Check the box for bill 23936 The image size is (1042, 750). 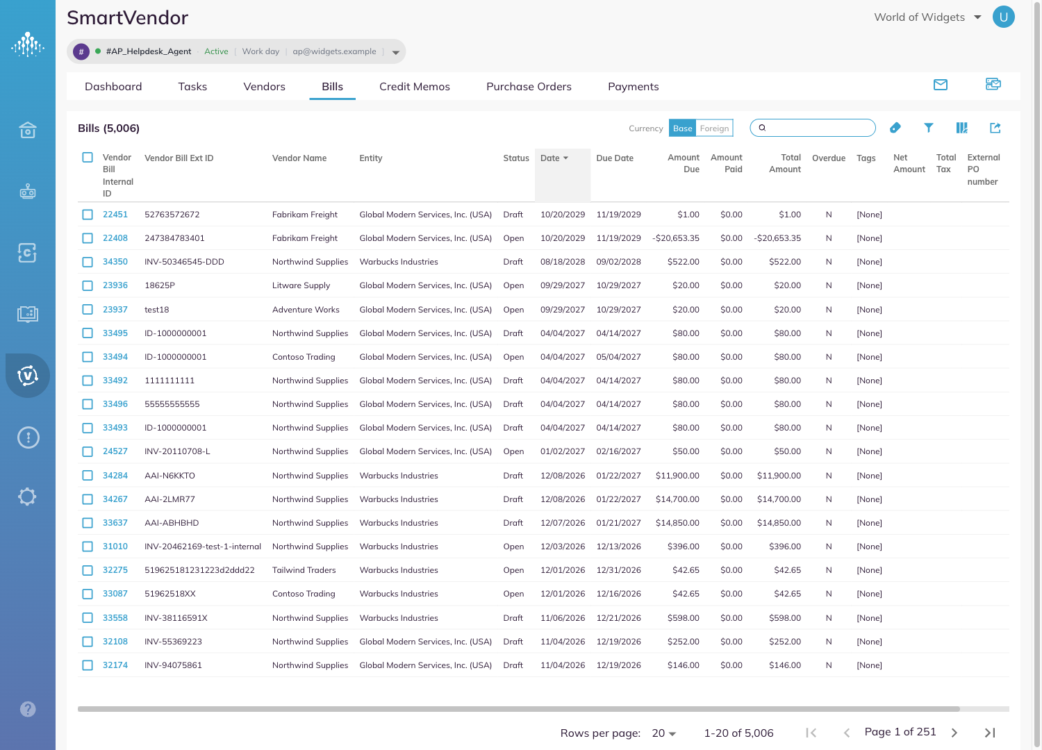coord(88,285)
